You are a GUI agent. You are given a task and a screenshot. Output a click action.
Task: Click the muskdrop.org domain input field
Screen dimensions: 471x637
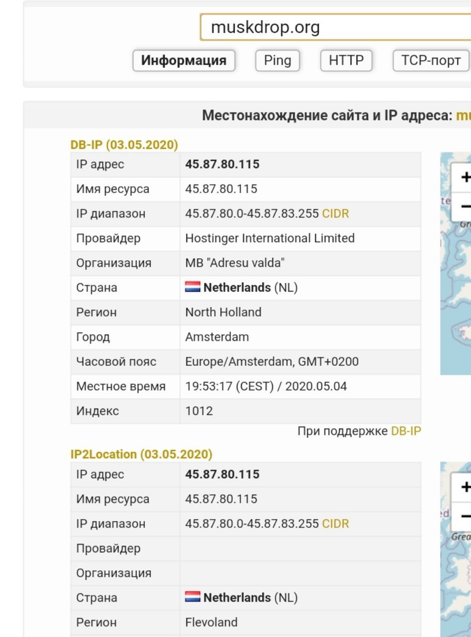[x=336, y=27]
